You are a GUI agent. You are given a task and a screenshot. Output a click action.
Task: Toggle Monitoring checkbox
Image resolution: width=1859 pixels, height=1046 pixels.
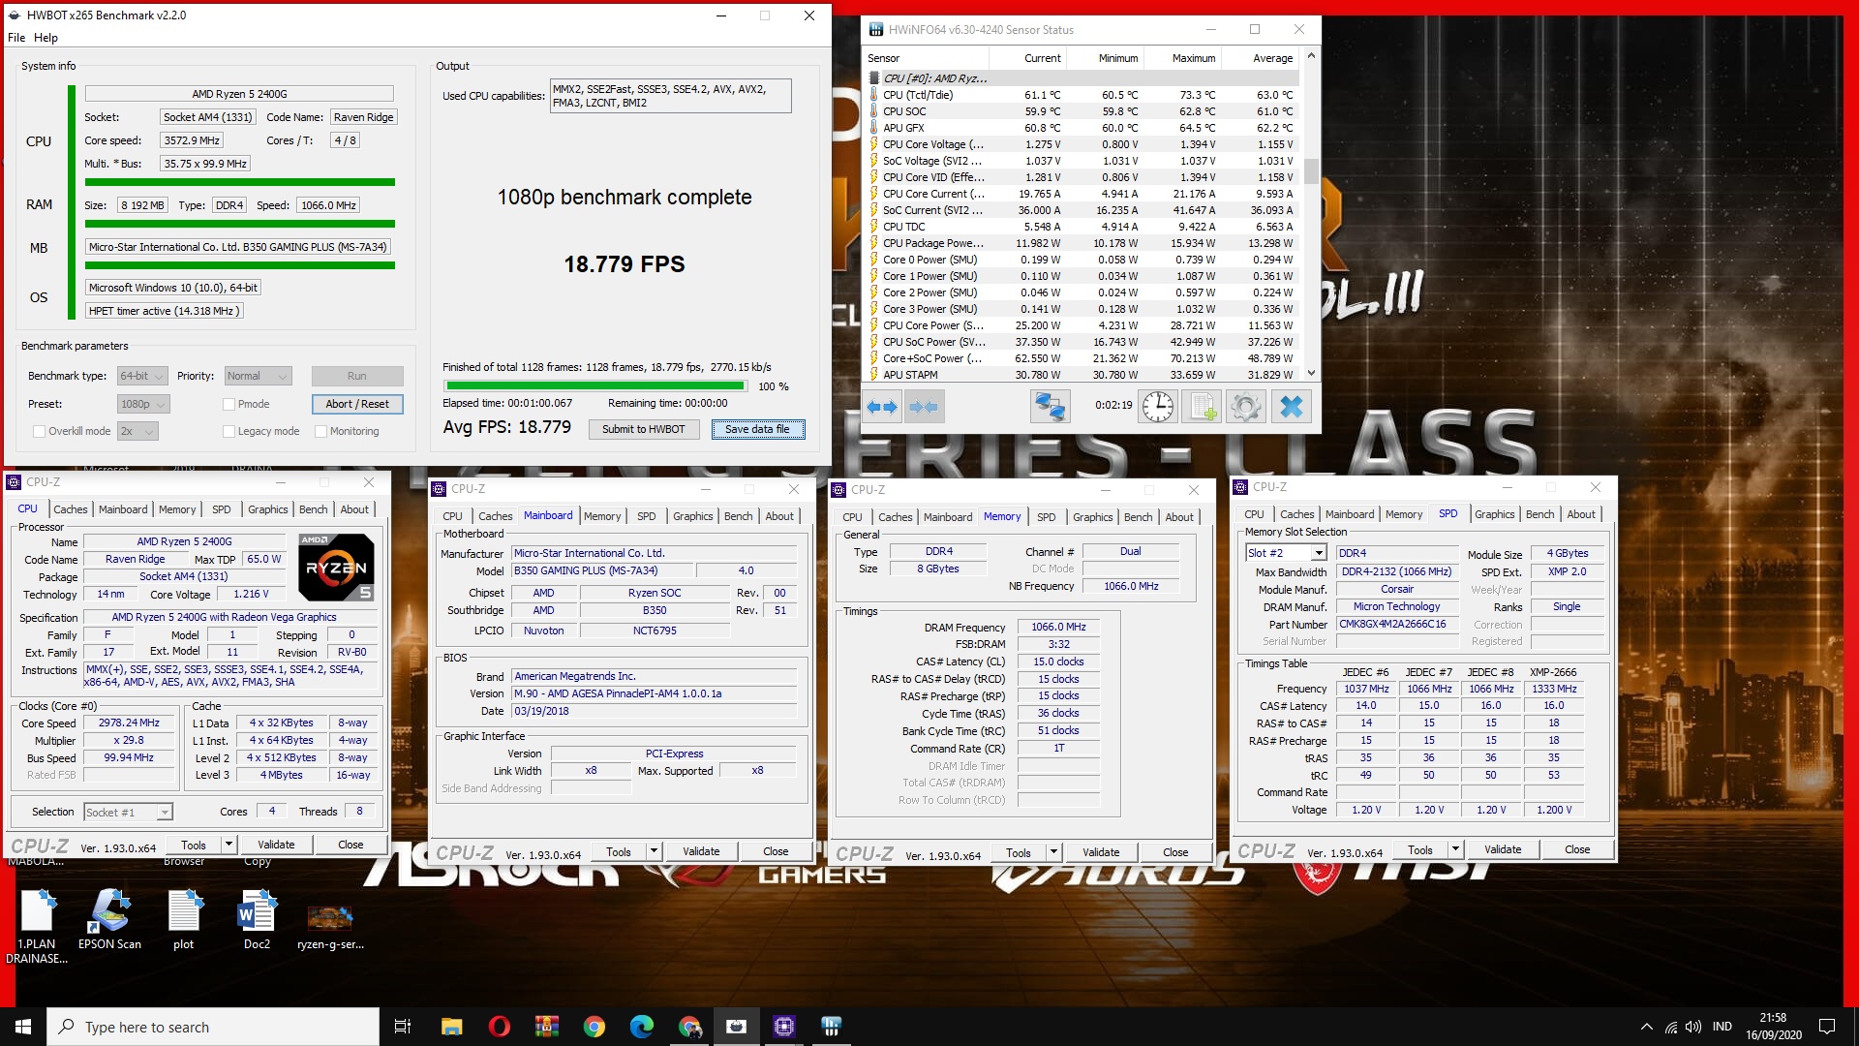[321, 432]
